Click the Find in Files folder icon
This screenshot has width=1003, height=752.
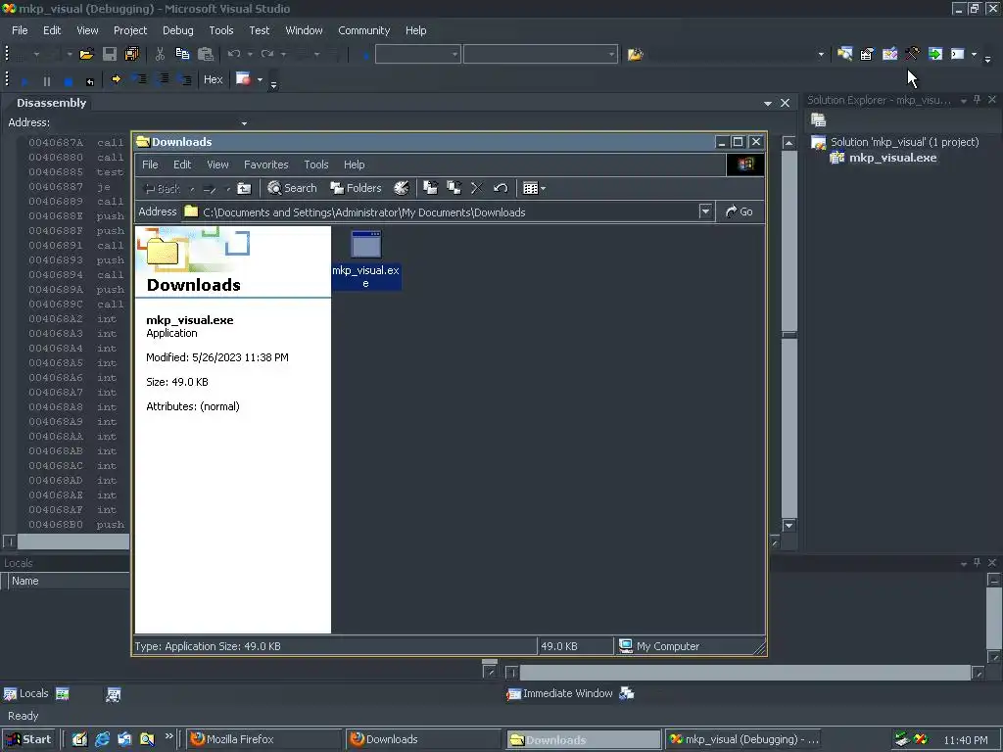tap(635, 55)
